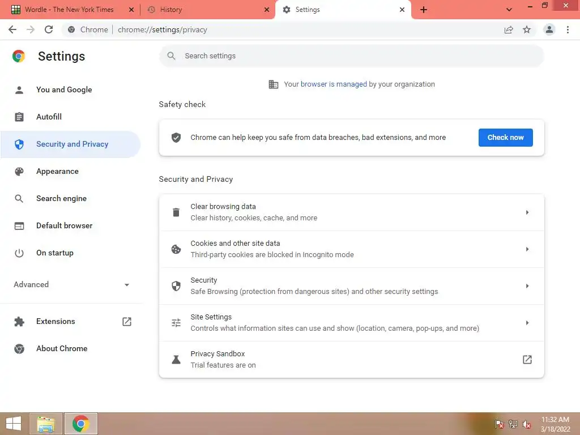This screenshot has width=580, height=435.
Task: Click the Search engine magnifier icon
Action: click(x=19, y=199)
